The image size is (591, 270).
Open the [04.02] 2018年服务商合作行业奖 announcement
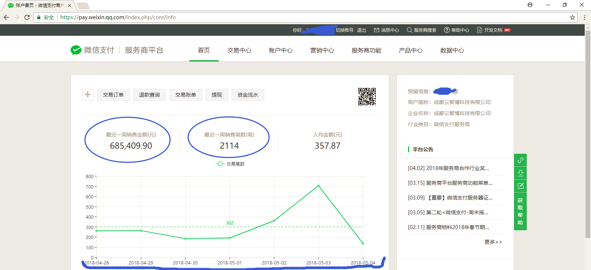coord(448,168)
